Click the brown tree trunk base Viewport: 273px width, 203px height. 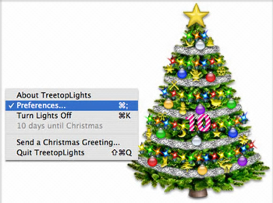198,193
